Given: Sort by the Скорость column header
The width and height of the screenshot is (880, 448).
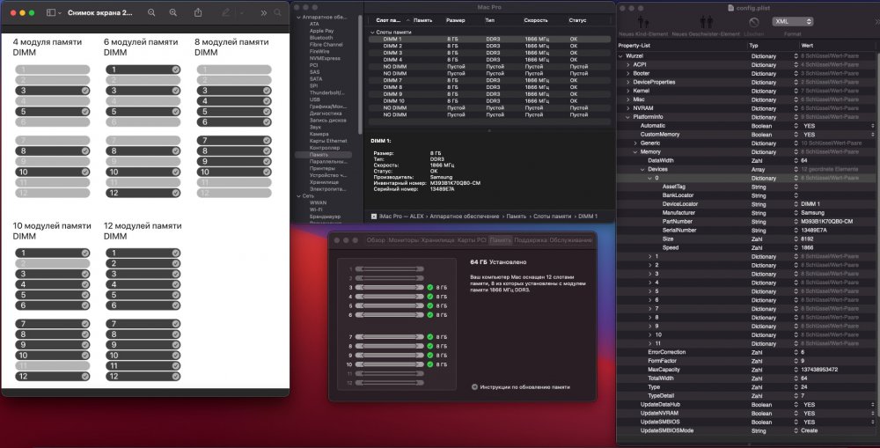Looking at the screenshot, I should click(x=535, y=20).
